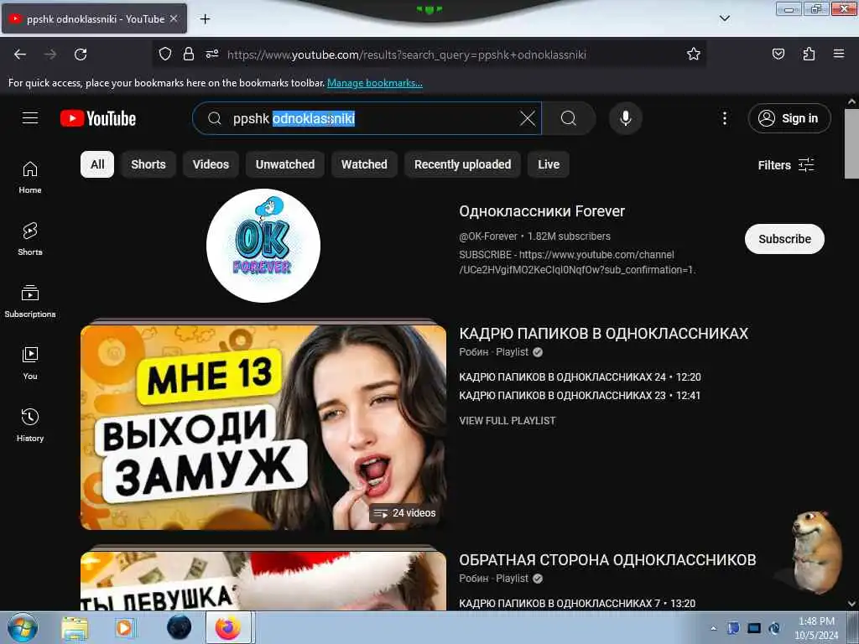Open the Pocket save icon
Image resolution: width=859 pixels, height=644 pixels.
point(778,54)
